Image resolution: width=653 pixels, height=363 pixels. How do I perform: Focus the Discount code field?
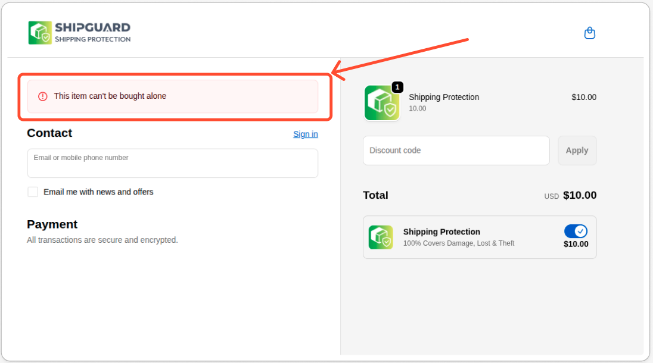[x=456, y=151]
